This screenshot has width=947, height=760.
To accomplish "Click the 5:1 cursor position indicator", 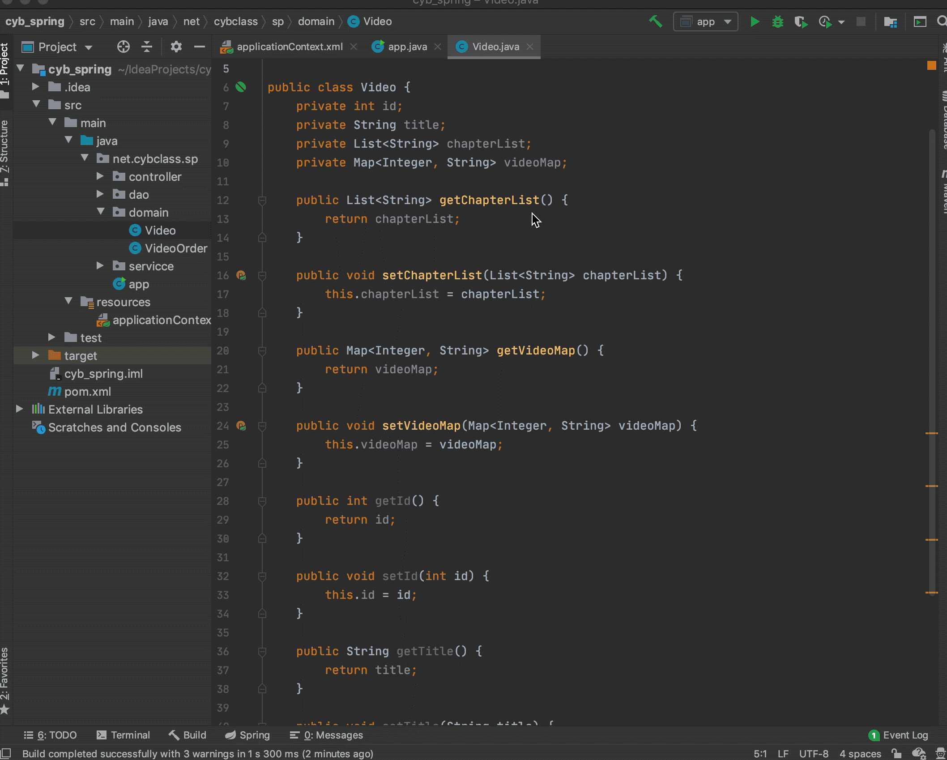I will [760, 754].
